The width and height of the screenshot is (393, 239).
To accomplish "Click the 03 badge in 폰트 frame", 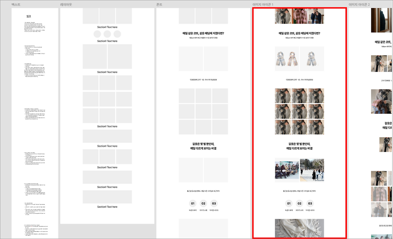I will click(x=214, y=203).
